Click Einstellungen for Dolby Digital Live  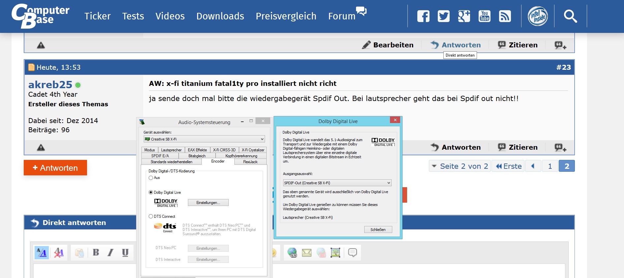(208, 203)
